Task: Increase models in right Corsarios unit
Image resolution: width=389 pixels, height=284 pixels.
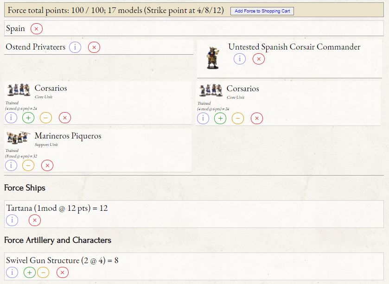Action: (x=220, y=118)
